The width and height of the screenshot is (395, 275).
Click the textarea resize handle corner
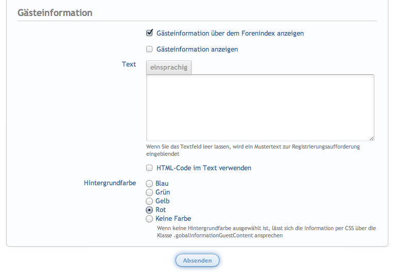(371, 138)
